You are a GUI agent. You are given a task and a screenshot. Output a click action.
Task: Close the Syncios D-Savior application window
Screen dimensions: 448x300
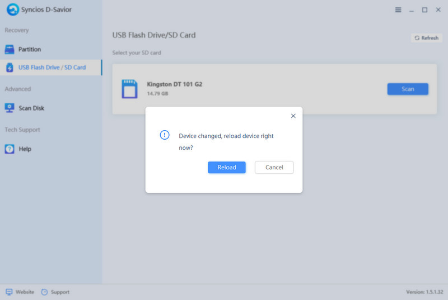tap(437, 10)
